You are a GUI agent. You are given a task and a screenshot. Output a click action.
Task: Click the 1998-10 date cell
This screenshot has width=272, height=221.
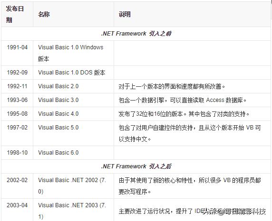17,153
